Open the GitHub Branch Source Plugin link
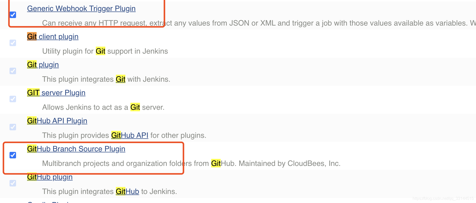The width and height of the screenshot is (476, 203). [76, 149]
